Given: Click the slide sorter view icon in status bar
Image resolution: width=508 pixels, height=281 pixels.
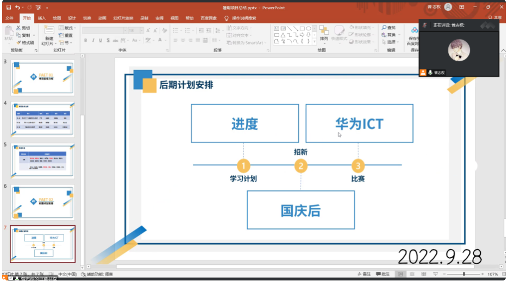Looking at the screenshot, I should (x=412, y=274).
